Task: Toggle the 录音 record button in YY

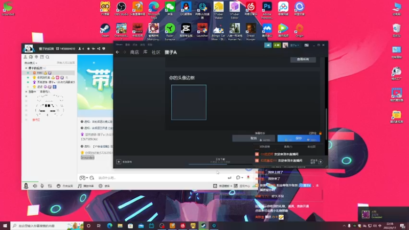Action: tap(104, 186)
